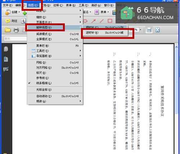
Task: Open the pages panel in left sidebar
Action: pos(6,49)
